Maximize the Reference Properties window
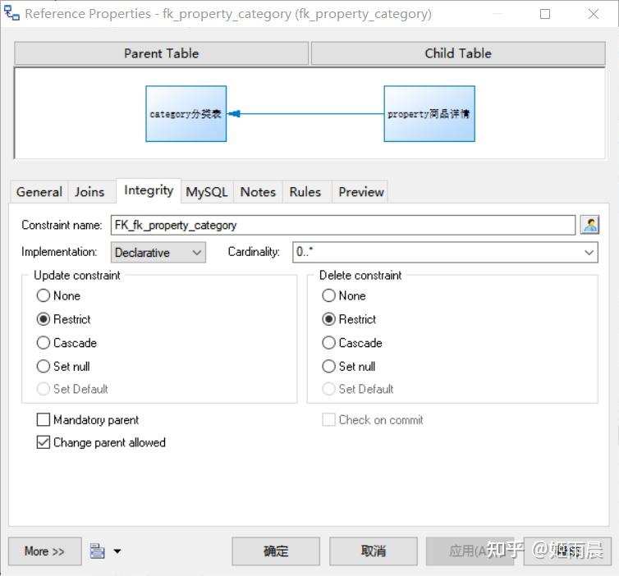Viewport: 619px width, 576px height. coord(545,14)
